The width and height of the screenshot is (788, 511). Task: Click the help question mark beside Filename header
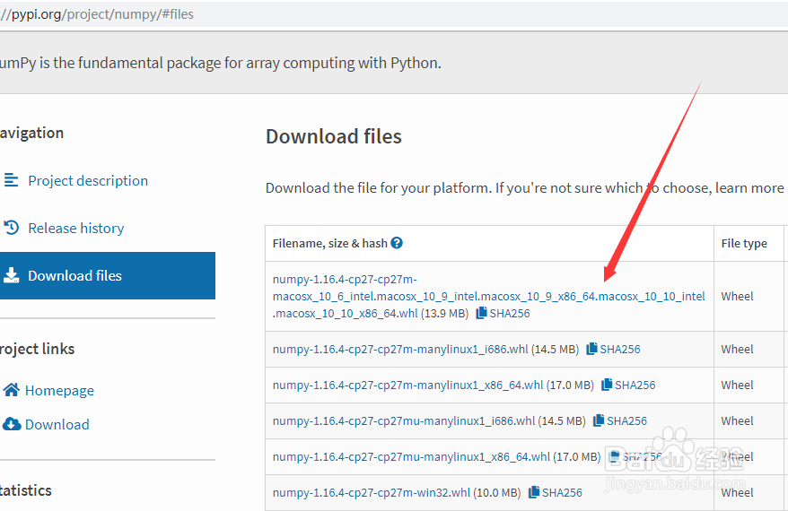[x=397, y=243]
